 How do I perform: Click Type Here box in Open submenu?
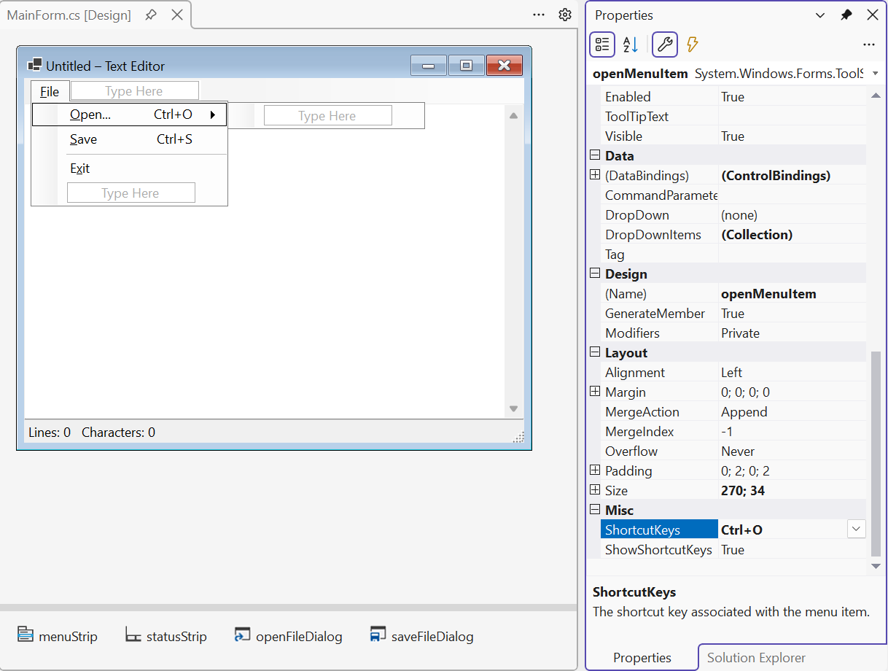(327, 116)
